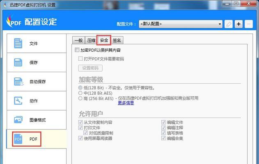This screenshot has height=164, width=259.
Task: Open the 保存 floppy disk icon
Action: click(18, 62)
